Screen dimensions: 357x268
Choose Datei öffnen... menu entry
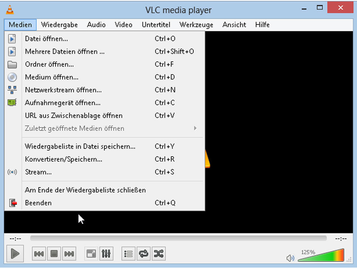pos(104,39)
